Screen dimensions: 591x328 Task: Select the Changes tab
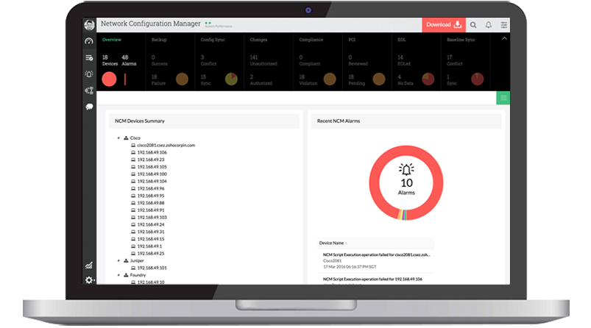pos(258,40)
